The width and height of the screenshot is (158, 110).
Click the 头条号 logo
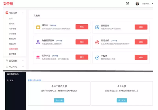pyautogui.click(x=8, y=3)
